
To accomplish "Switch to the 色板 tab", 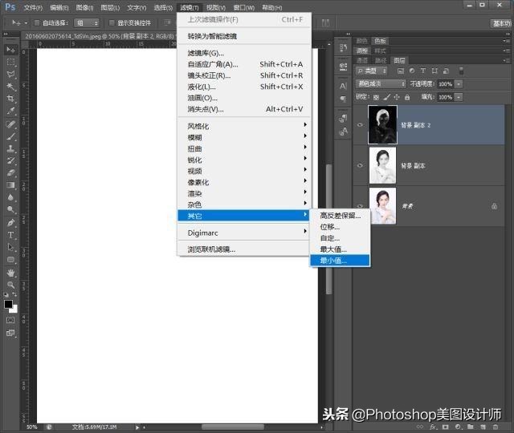I will (x=380, y=41).
